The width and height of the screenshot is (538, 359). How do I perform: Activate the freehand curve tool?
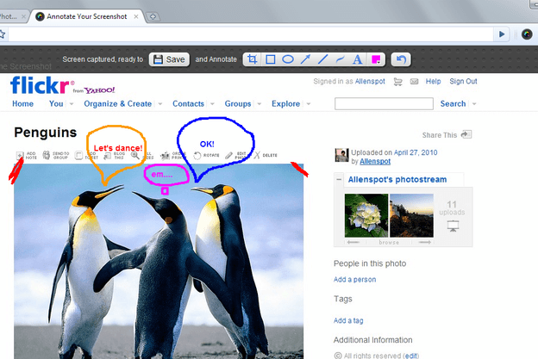[x=340, y=59]
